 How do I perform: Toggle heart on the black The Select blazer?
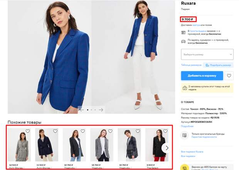point(165,131)
